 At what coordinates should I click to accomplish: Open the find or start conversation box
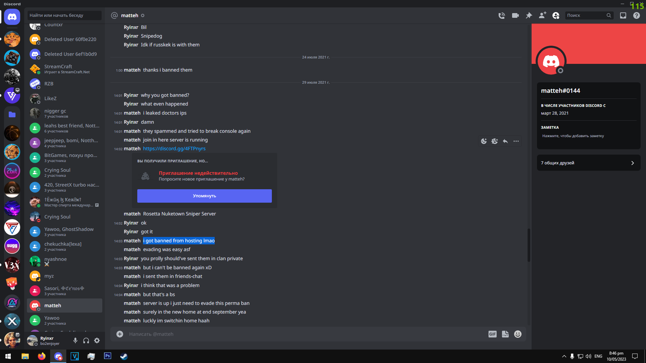pos(64,15)
